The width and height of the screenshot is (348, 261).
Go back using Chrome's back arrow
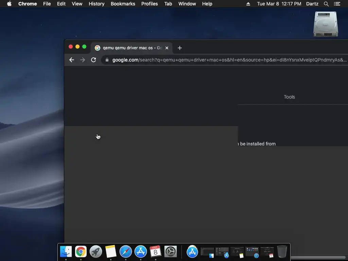tap(71, 60)
